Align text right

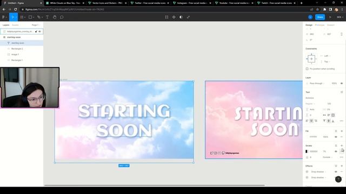point(316,121)
